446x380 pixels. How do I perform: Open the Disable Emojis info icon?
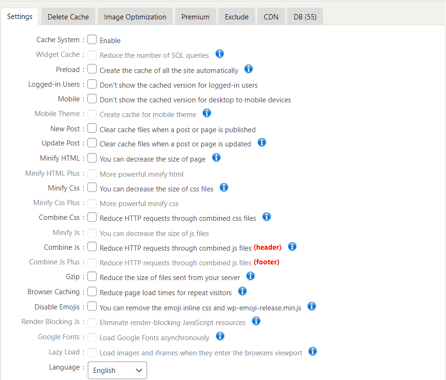312,307
